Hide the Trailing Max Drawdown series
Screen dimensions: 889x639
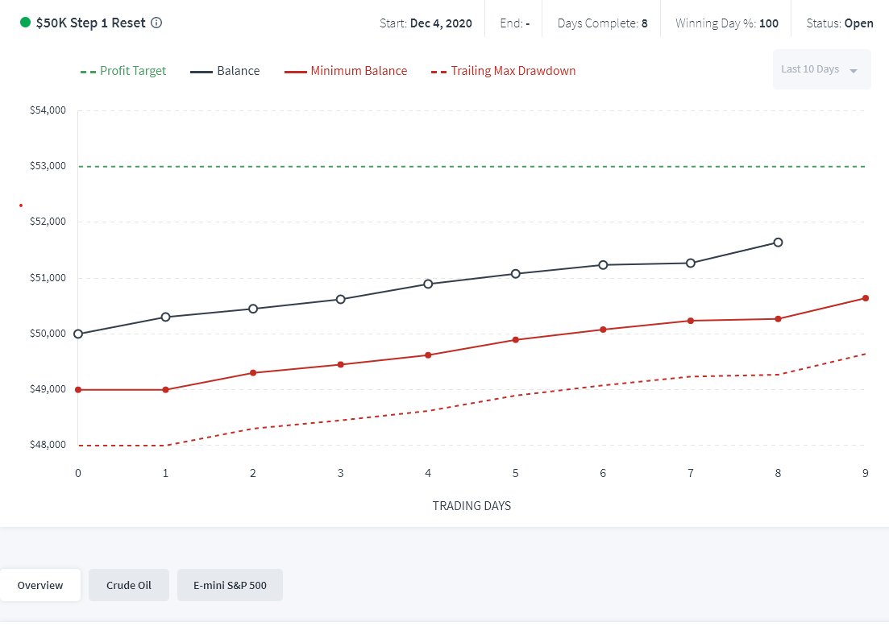pyautogui.click(x=504, y=71)
